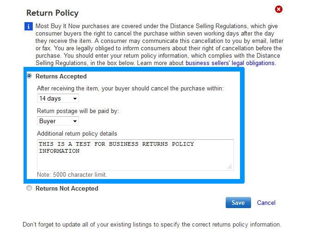Click the 5000 character limit note
The width and height of the screenshot is (312, 233).
point(72,175)
